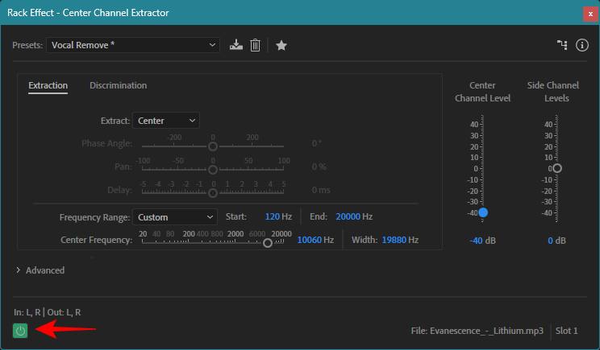Edit the End frequency 20000 value
This screenshot has width=600, height=350.
pyautogui.click(x=347, y=216)
